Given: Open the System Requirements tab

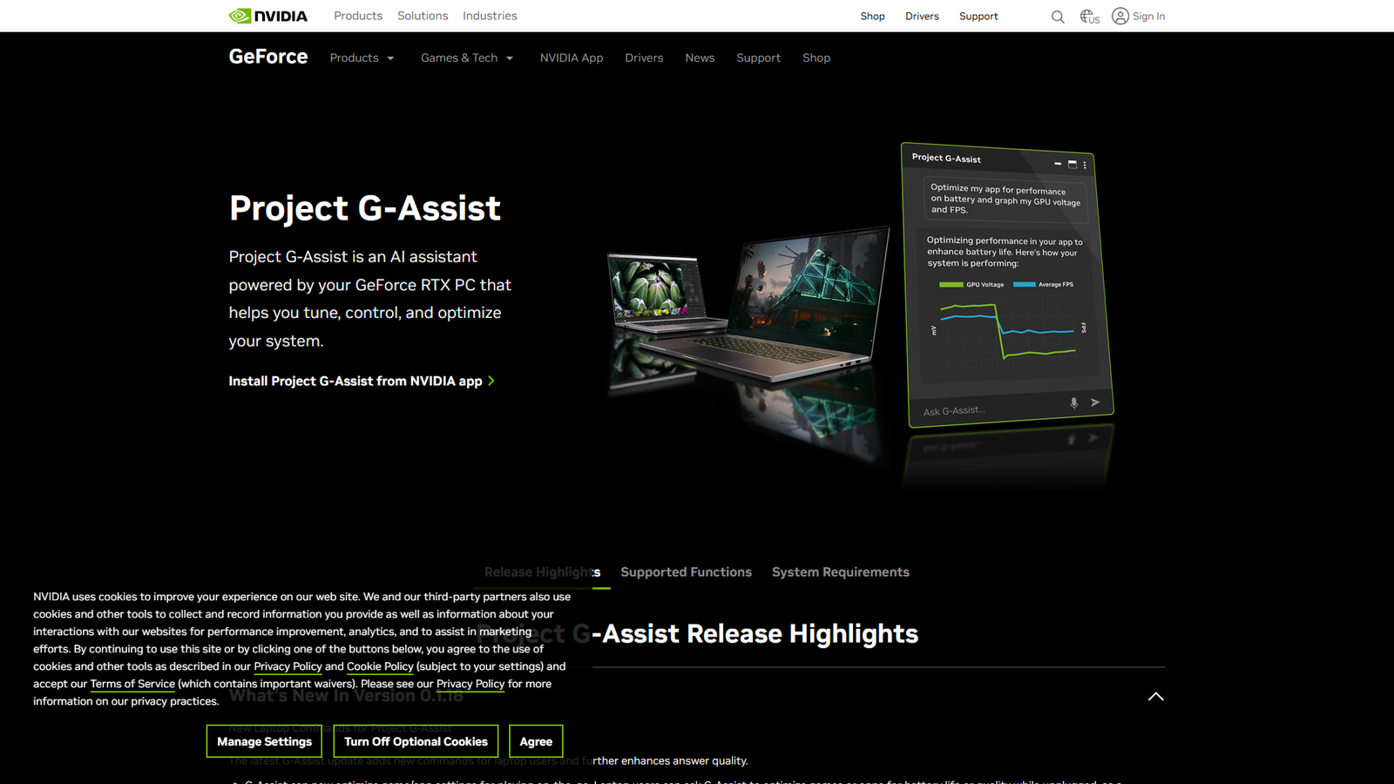Looking at the screenshot, I should tap(840, 572).
